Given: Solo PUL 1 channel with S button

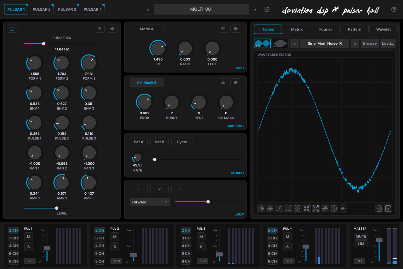Looking at the screenshot, I should click(x=28, y=247).
